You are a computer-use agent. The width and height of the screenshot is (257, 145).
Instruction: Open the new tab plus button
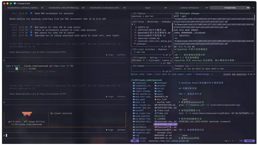[253, 8]
